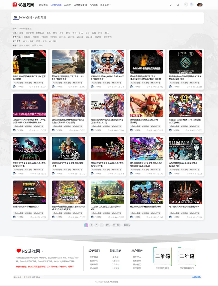Click the comment icon on 大逆转裁判 card
The width and height of the screenshot is (218, 286).
[108, 130]
